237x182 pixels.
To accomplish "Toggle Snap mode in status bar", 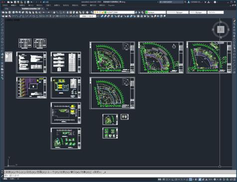I will [167, 179].
